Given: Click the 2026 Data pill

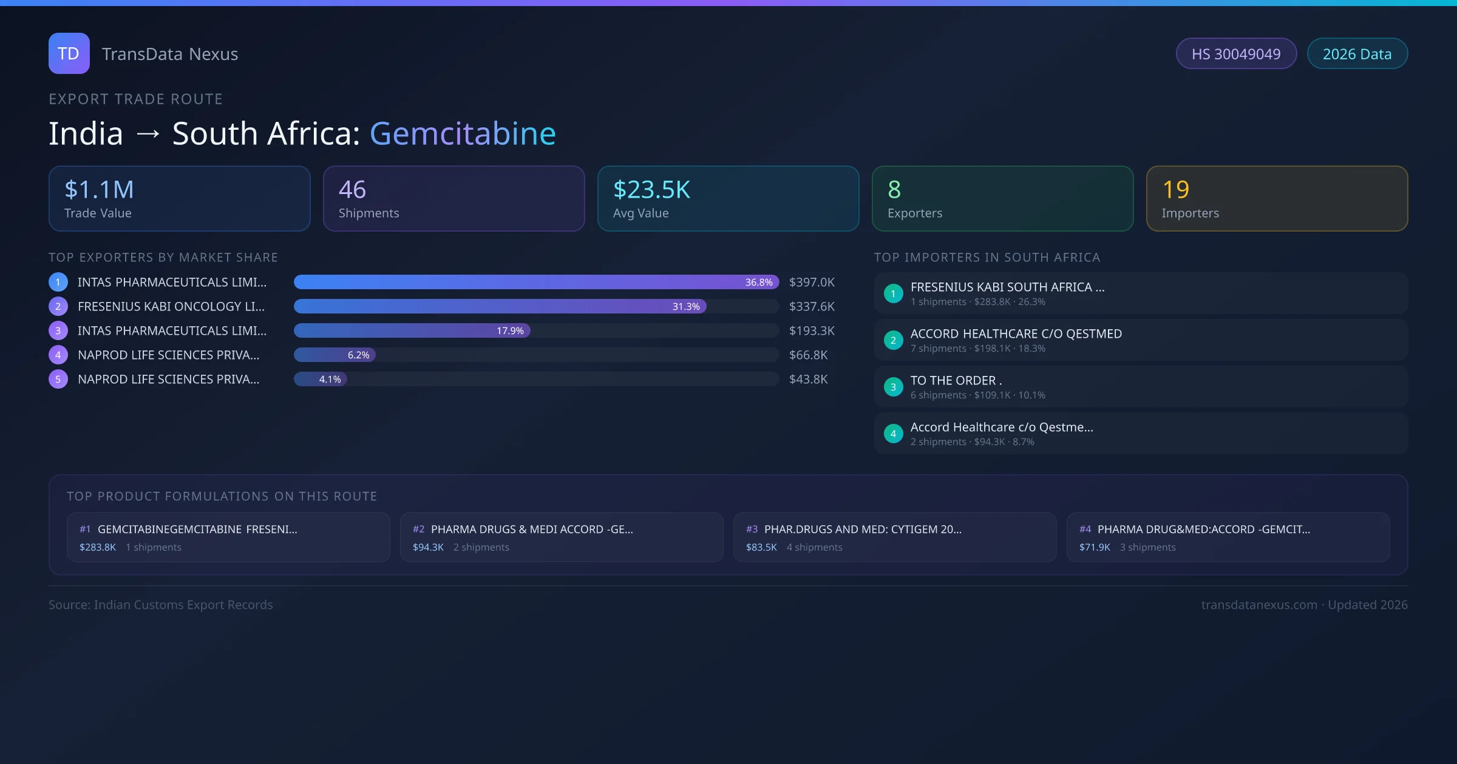Looking at the screenshot, I should click(1357, 54).
